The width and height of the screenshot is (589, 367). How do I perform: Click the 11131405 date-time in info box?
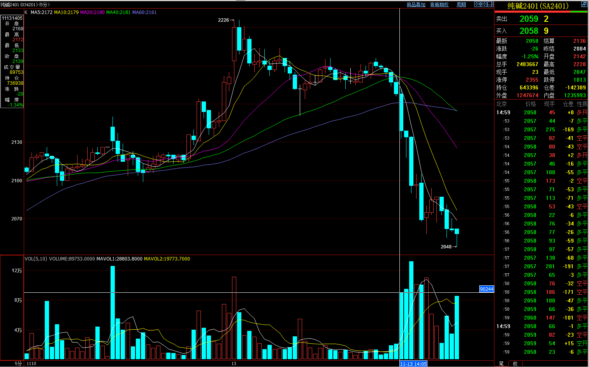[x=12, y=18]
